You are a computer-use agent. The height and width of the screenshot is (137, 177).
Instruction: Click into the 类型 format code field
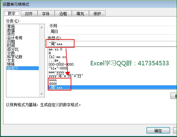click(x=112, y=44)
